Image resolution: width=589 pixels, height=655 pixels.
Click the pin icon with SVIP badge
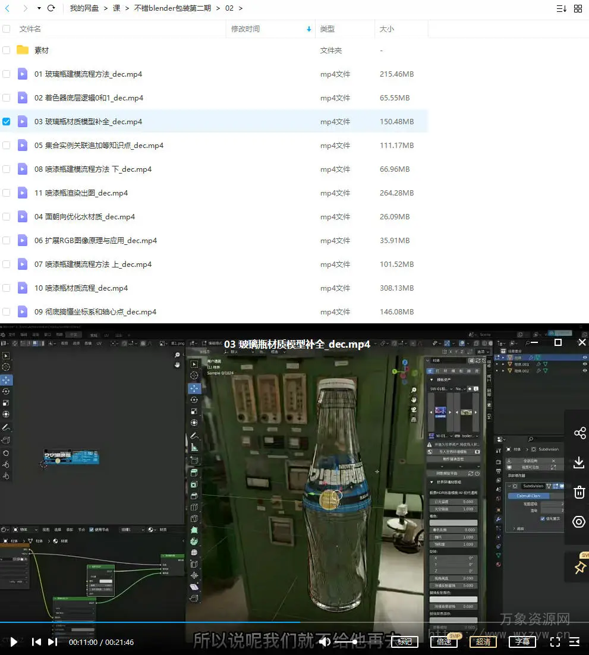579,568
